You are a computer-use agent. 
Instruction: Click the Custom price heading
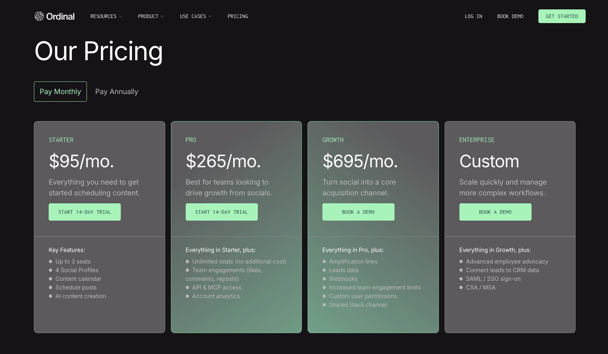coord(489,161)
